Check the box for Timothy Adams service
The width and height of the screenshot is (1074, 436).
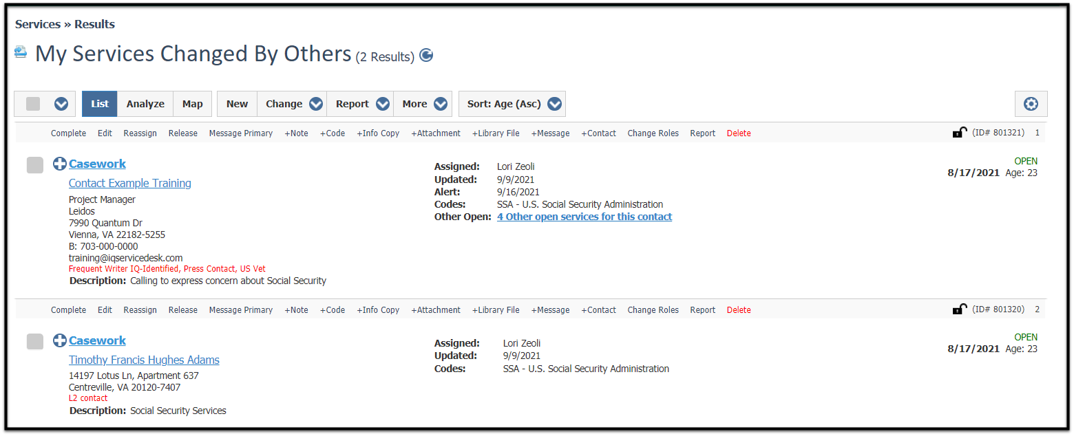click(35, 342)
